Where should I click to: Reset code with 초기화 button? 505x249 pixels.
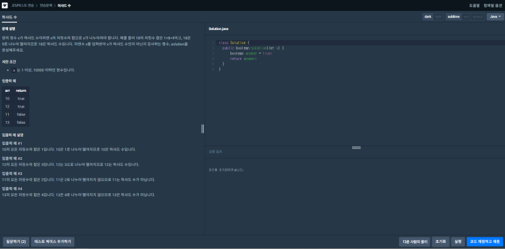pyautogui.click(x=440, y=242)
